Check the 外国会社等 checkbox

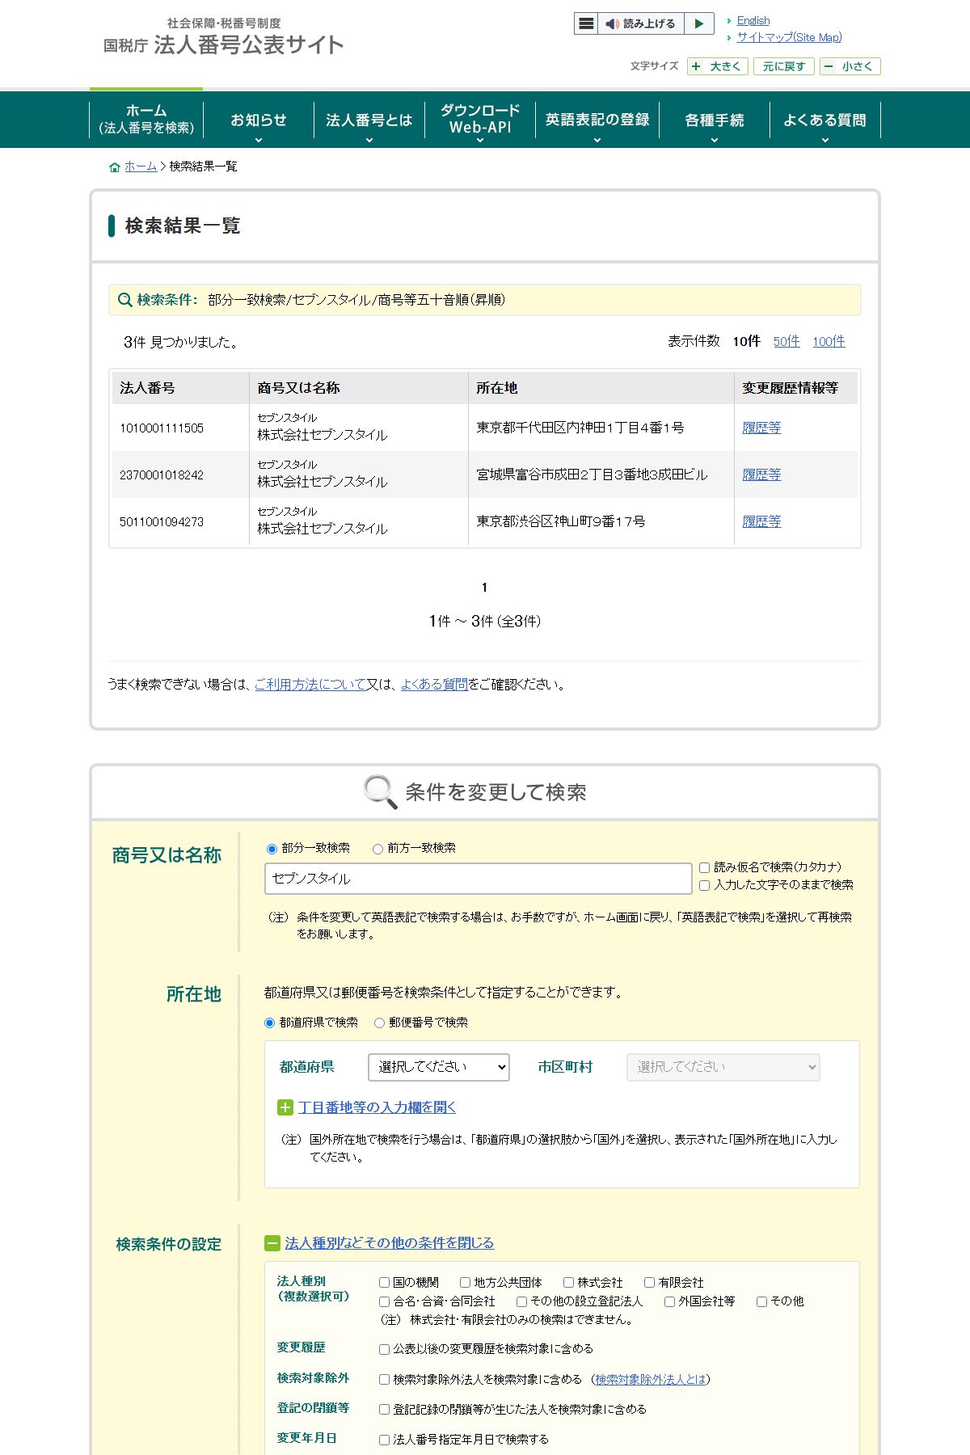(x=669, y=1301)
